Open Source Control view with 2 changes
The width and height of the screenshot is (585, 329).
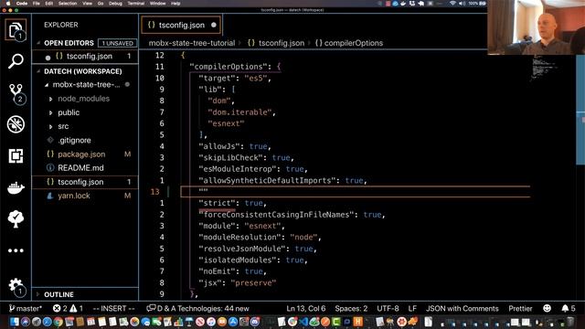tap(16, 93)
